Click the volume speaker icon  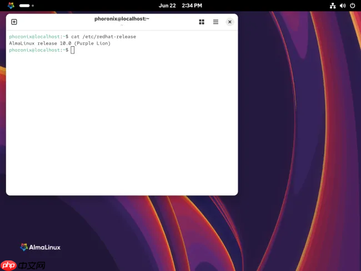coord(343,6)
